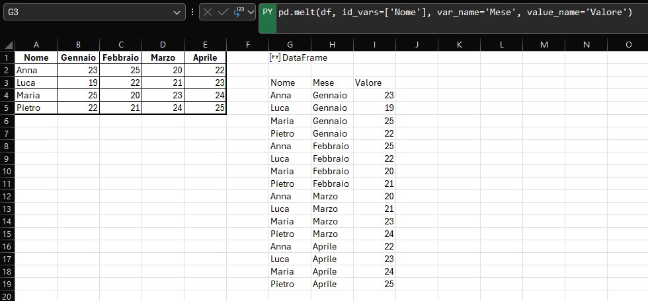Select column E header

coord(206,45)
